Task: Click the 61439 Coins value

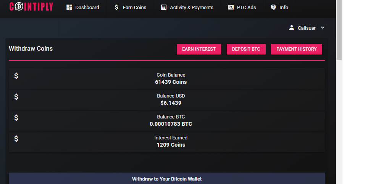Action: (171, 82)
